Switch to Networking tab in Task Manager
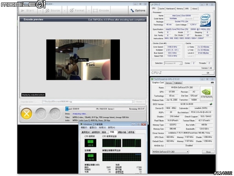 tap(122, 132)
